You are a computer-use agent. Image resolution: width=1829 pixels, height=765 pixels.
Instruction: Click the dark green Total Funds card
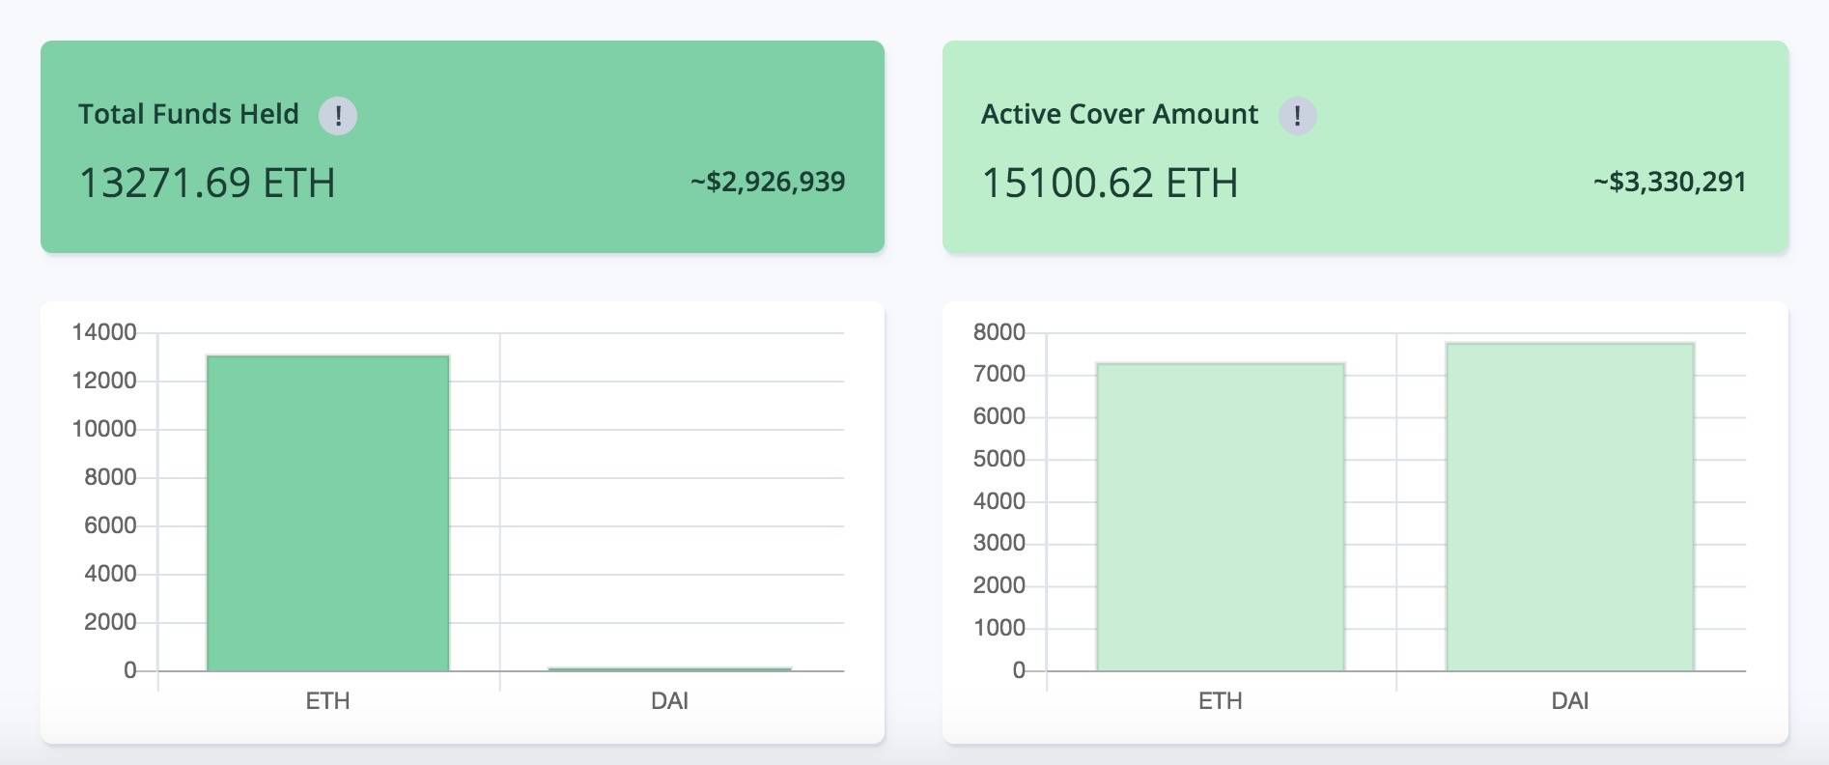(x=463, y=147)
